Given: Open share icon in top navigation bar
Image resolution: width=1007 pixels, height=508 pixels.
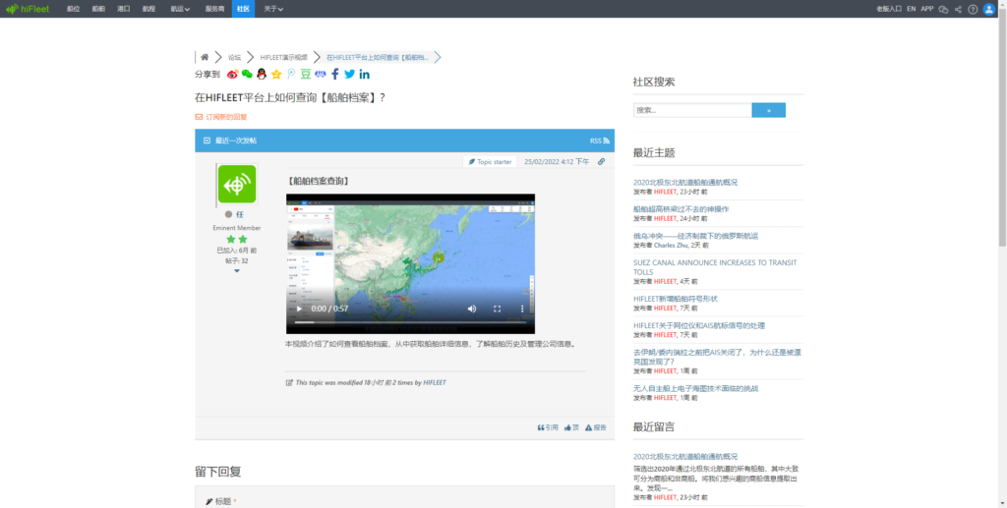Looking at the screenshot, I should tap(958, 9).
